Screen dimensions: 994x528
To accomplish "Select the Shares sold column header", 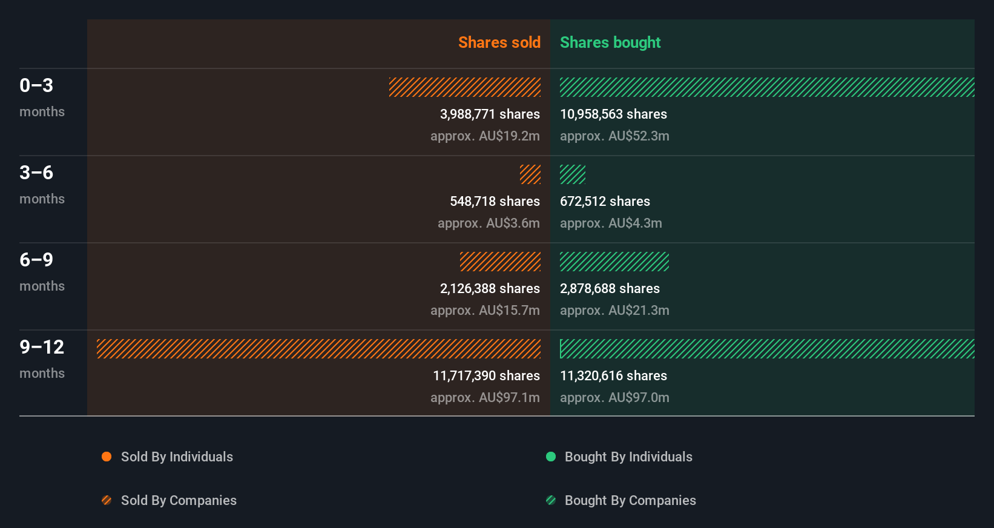I will tap(499, 42).
